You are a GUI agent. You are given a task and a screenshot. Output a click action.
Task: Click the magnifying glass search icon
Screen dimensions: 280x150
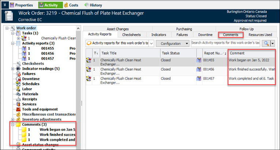tap(266, 43)
